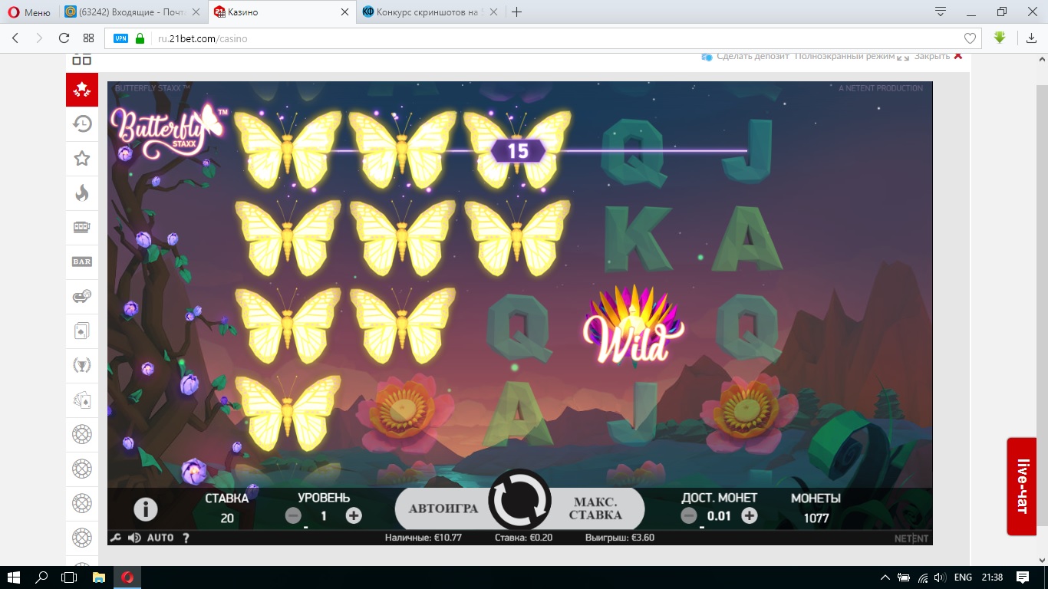Mute the game sound
This screenshot has height=589, width=1048.
[x=134, y=538]
